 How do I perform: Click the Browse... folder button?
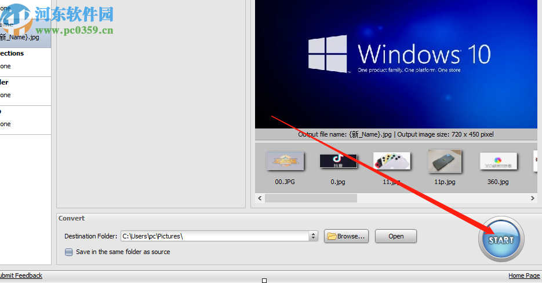(x=346, y=236)
